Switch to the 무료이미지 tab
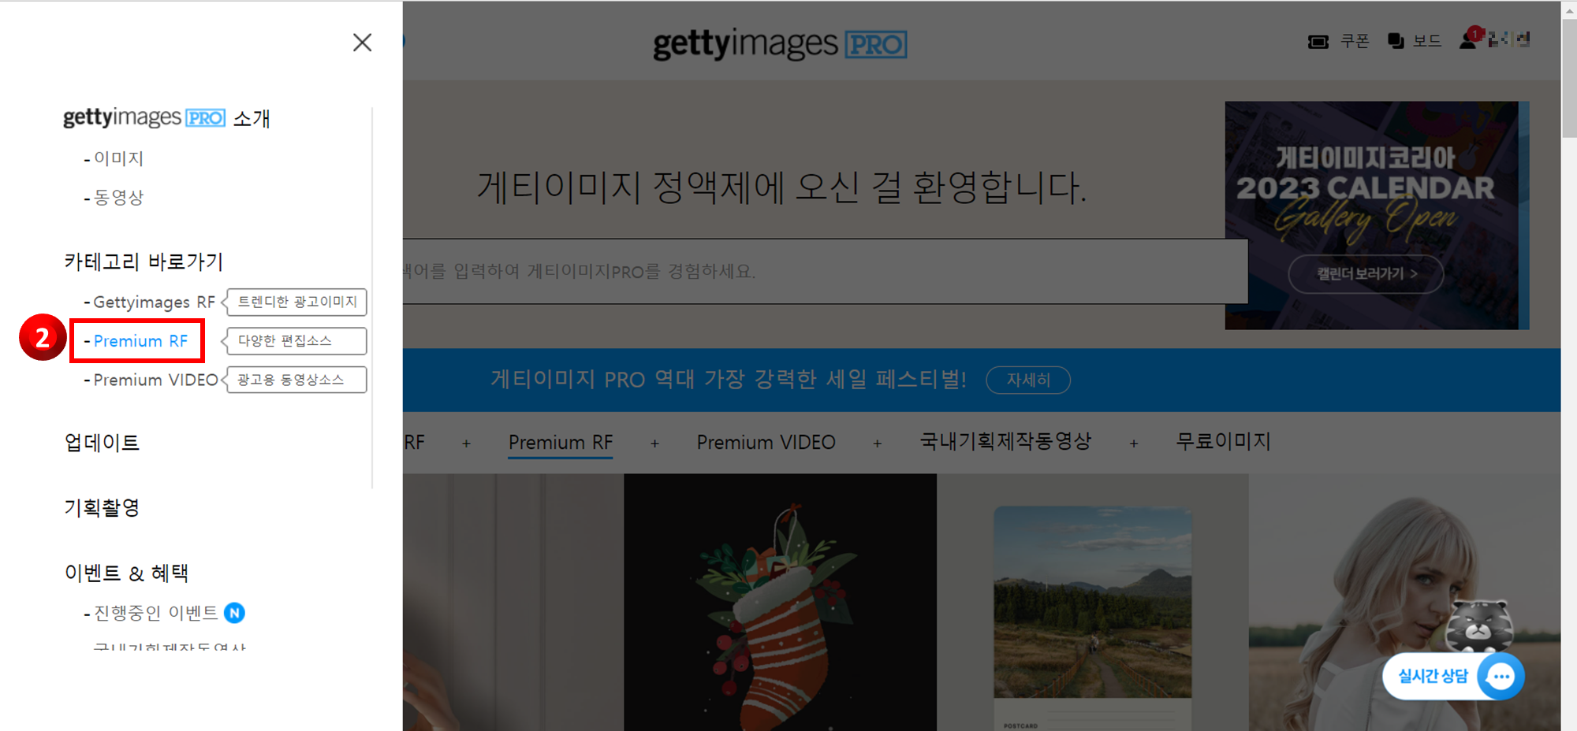Image resolution: width=1577 pixels, height=731 pixels. (x=1223, y=441)
